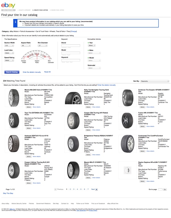This screenshot has height=218, width=171.
Task: Click Follow us on Twitter link
Action: pyautogui.click(x=82, y=204)
